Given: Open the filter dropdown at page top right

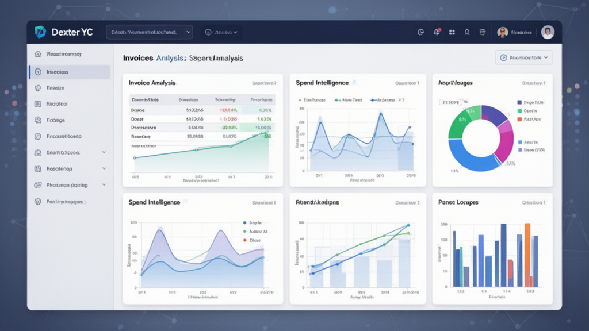Looking at the screenshot, I should coord(523,58).
